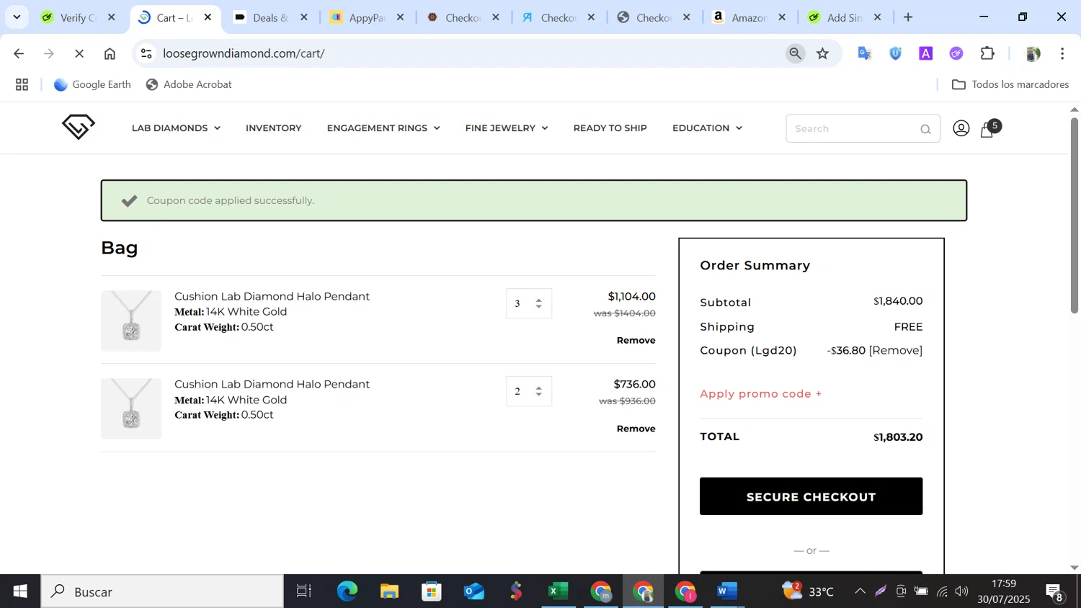Click the Loose Grown Diamond logo
Image resolution: width=1081 pixels, height=608 pixels.
coord(78,127)
